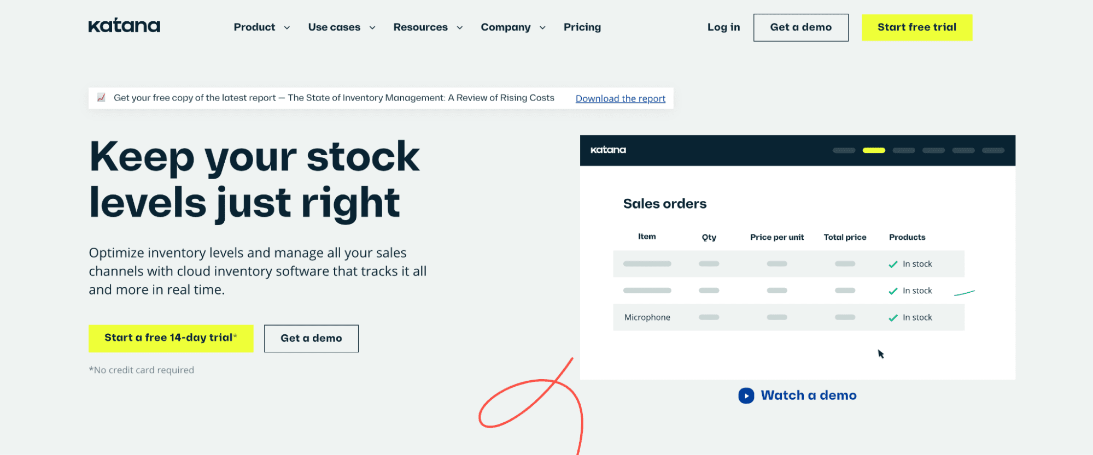Expand the Resources dropdown chevron
Viewport: 1093px width, 455px height.
pos(460,28)
